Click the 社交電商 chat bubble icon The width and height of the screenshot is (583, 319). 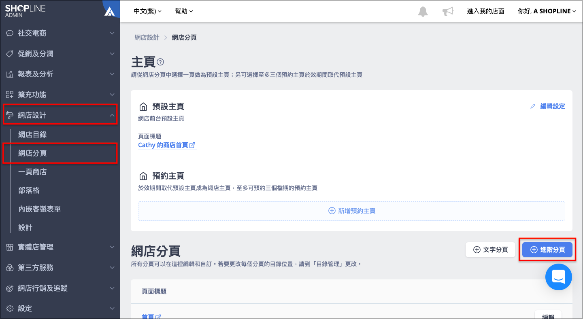pyautogui.click(x=10, y=33)
